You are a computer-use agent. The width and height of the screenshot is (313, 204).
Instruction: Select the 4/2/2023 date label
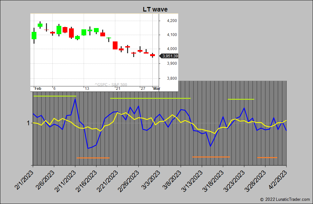(277, 180)
